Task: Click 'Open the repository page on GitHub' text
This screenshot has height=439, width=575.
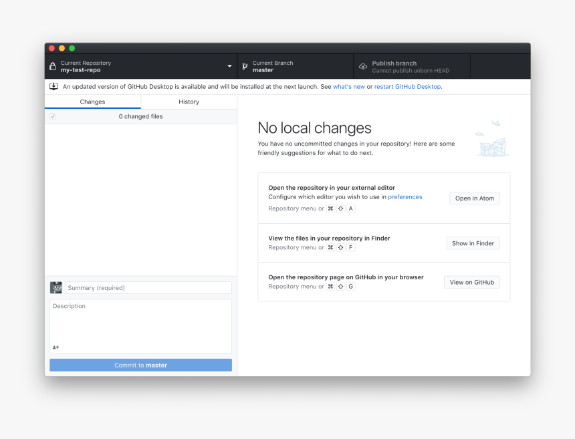Action: tap(346, 277)
